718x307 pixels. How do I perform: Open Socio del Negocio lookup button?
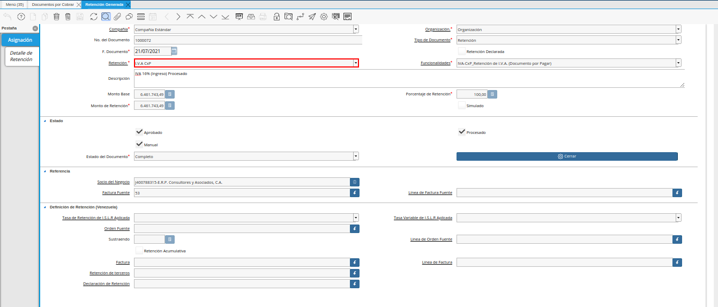pyautogui.click(x=355, y=182)
